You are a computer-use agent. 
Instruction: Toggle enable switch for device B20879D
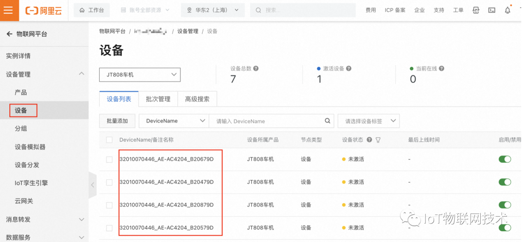(505, 205)
